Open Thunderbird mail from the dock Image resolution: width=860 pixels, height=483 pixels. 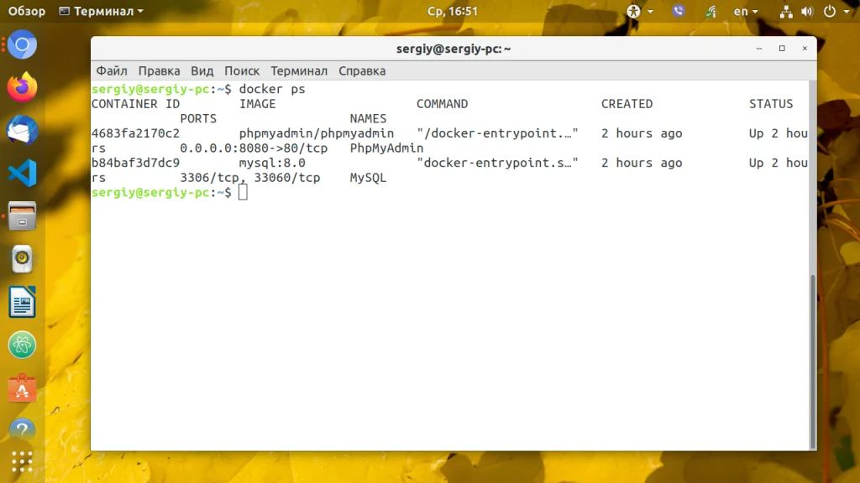click(x=22, y=130)
